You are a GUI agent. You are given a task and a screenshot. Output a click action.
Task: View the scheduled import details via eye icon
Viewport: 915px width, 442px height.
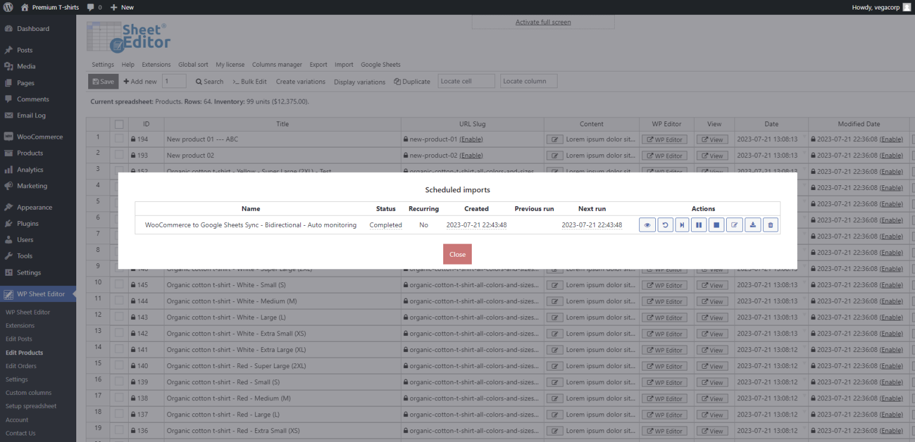click(647, 225)
